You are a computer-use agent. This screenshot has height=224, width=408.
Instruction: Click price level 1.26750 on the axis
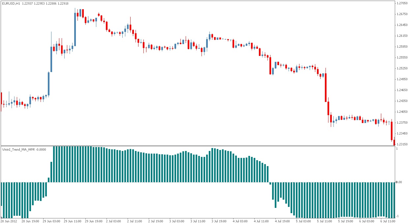pos(401,14)
